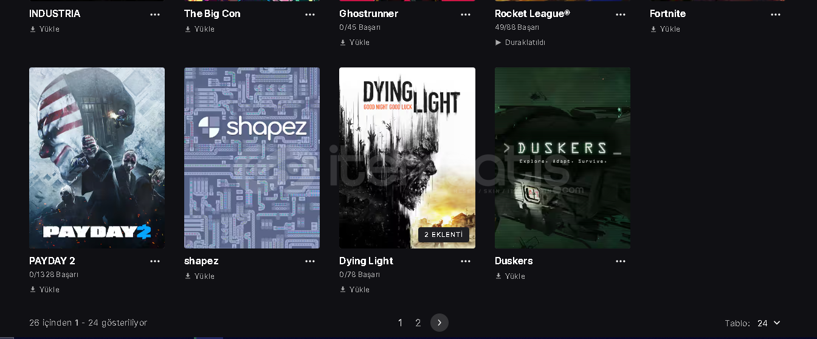Image resolution: width=817 pixels, height=339 pixels.
Task: Click the The Big Con game title
Action: tap(212, 13)
